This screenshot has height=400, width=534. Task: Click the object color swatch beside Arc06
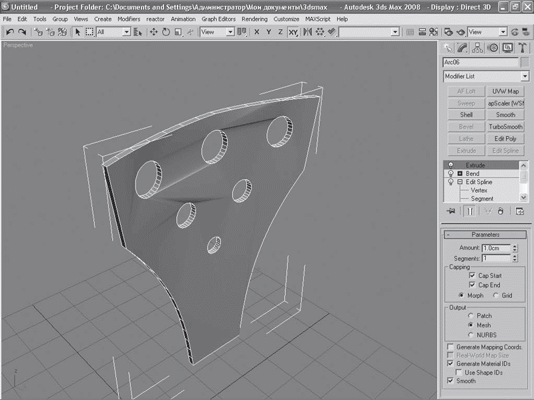pyautogui.click(x=524, y=62)
